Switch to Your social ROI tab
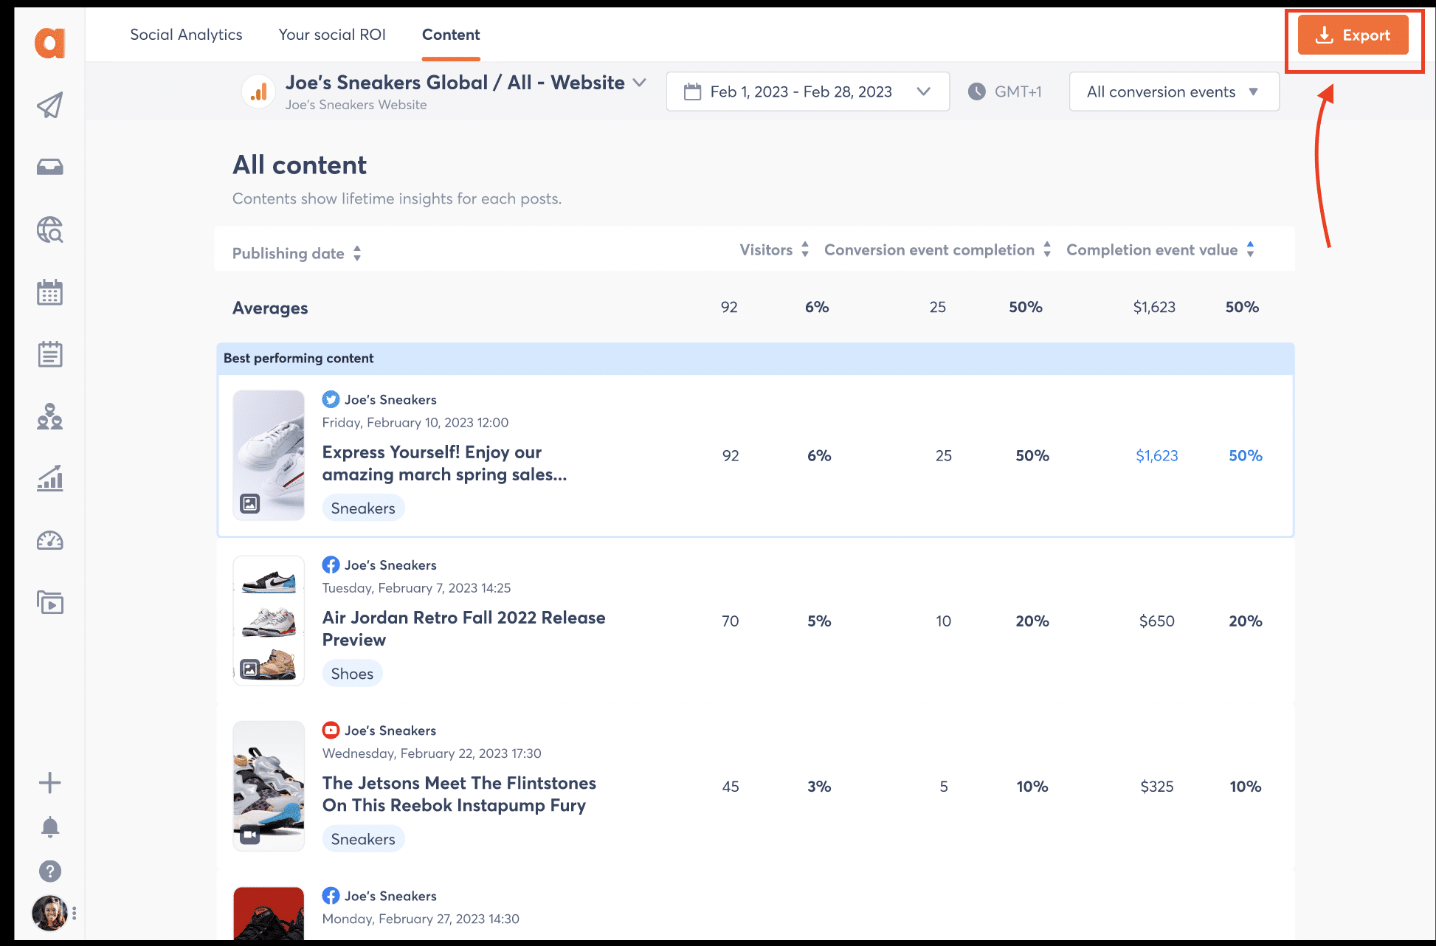 [x=332, y=35]
